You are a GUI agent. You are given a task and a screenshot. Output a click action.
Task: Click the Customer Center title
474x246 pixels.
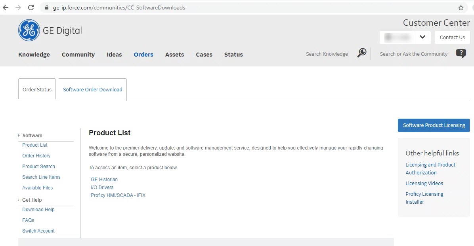click(x=436, y=23)
